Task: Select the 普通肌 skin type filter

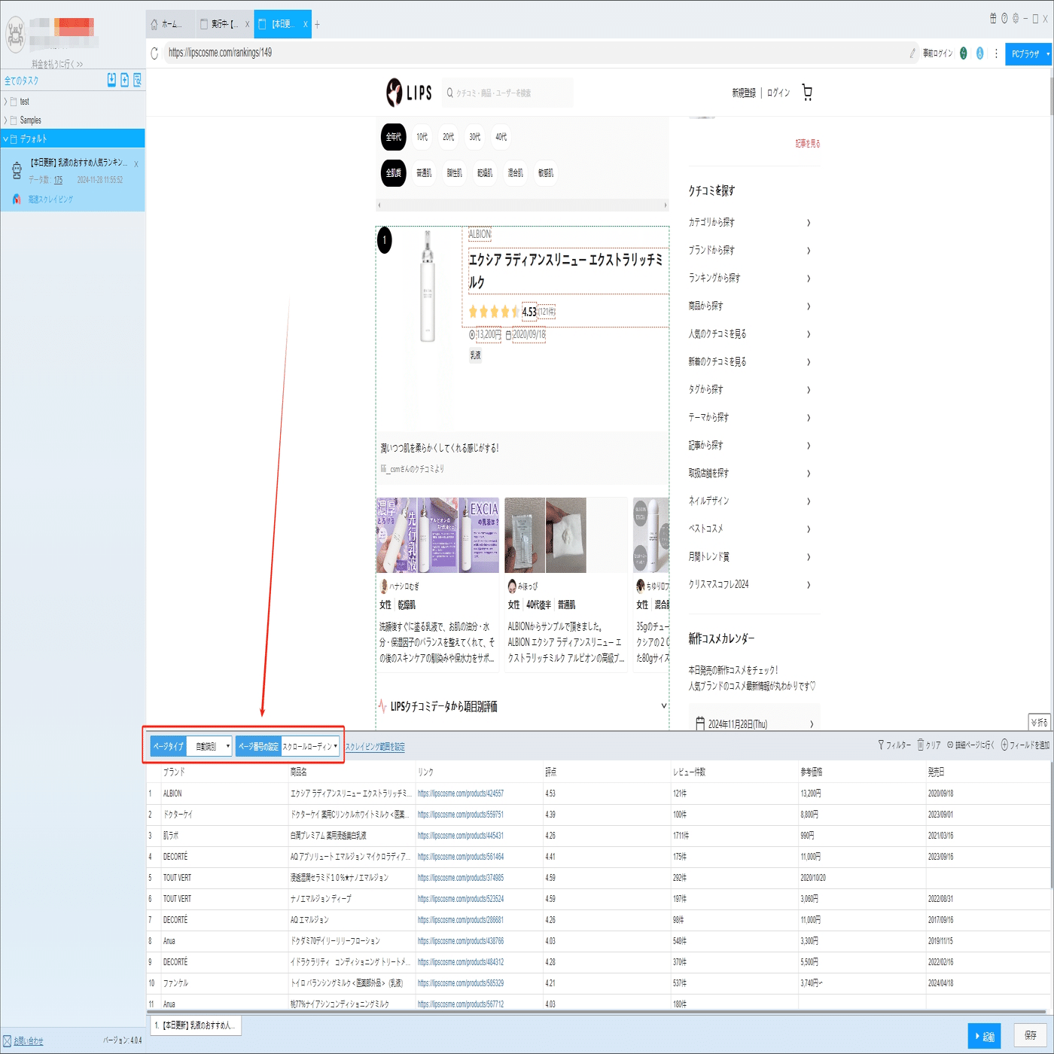Action: point(425,173)
